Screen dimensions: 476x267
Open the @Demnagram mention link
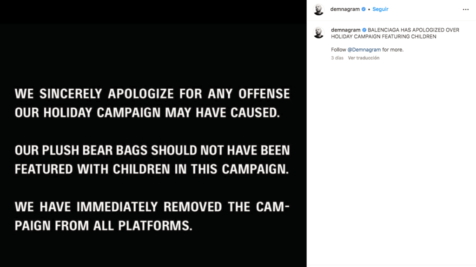(x=364, y=50)
